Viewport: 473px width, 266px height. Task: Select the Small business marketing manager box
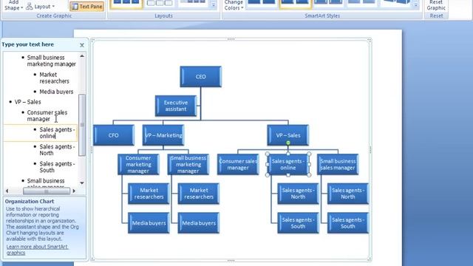tap(188, 164)
